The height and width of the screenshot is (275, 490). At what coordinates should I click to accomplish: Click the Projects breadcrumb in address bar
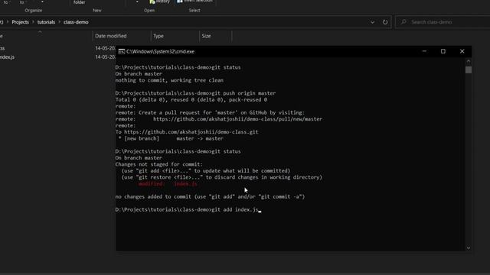(21, 22)
